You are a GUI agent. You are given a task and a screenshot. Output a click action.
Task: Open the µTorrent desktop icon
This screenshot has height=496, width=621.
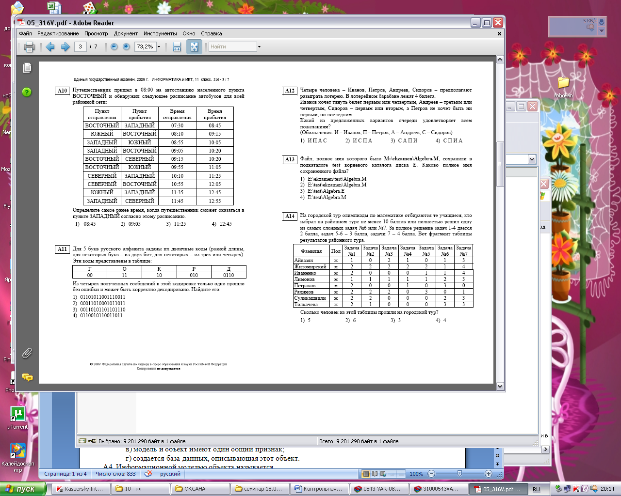[18, 418]
